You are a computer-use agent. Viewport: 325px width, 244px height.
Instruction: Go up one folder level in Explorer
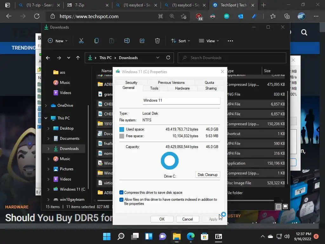click(x=78, y=58)
